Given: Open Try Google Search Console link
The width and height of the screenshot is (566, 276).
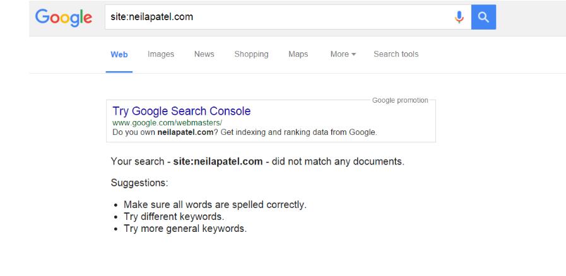Looking at the screenshot, I should coord(181,112).
